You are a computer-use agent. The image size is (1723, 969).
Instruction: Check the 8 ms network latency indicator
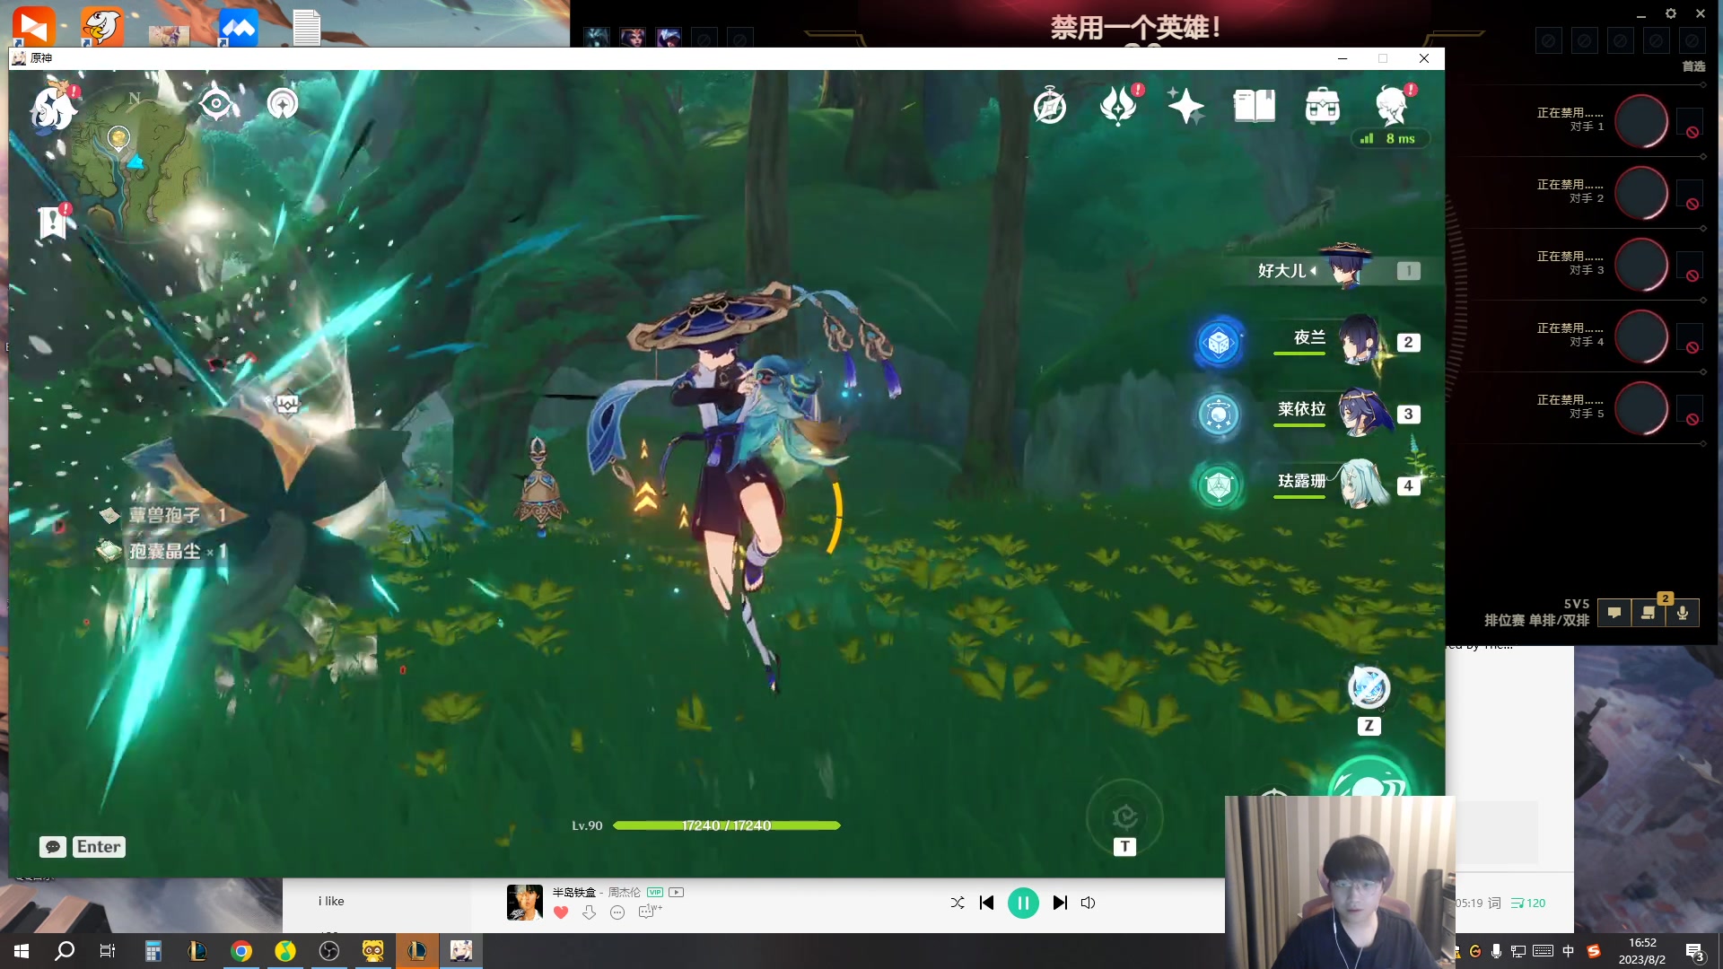tap(1389, 139)
